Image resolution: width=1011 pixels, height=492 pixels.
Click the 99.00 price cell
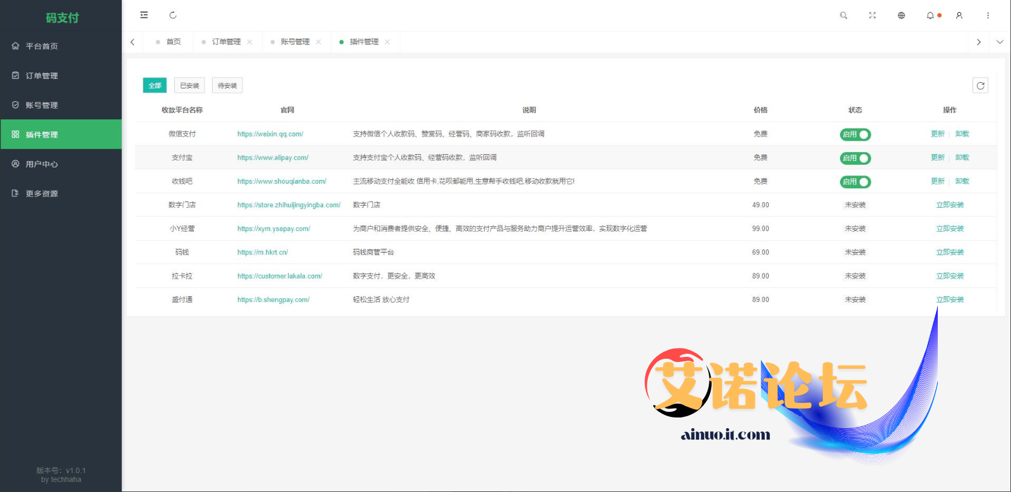point(760,229)
